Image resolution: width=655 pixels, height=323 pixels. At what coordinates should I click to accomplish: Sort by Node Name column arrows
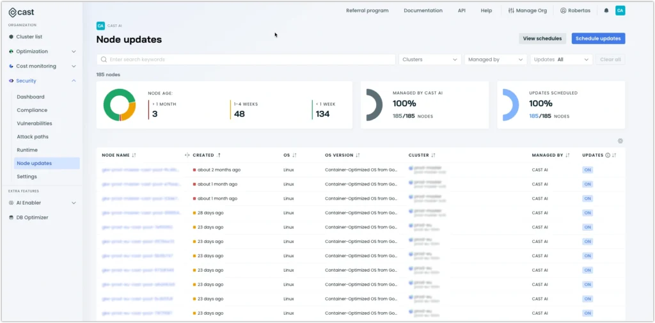pyautogui.click(x=134, y=155)
